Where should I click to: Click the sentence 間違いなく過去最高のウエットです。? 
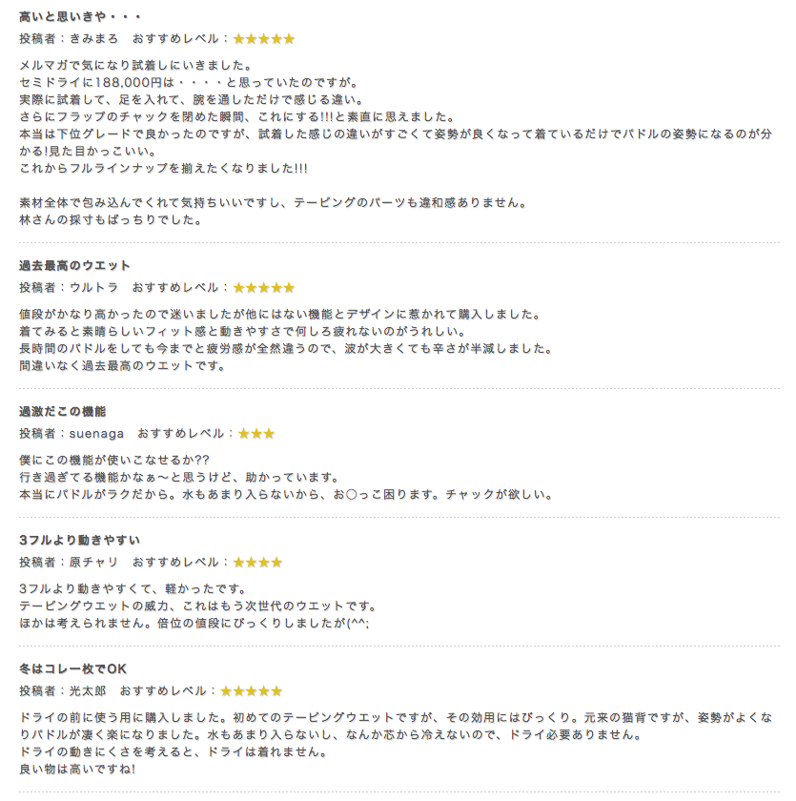point(123,366)
